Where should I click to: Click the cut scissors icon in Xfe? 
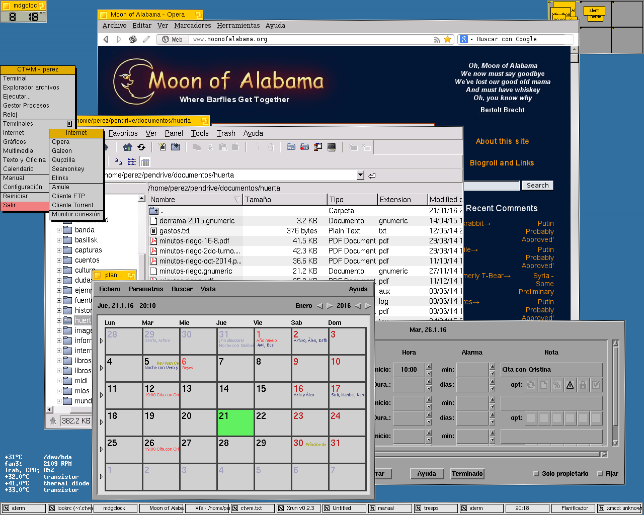click(210, 147)
